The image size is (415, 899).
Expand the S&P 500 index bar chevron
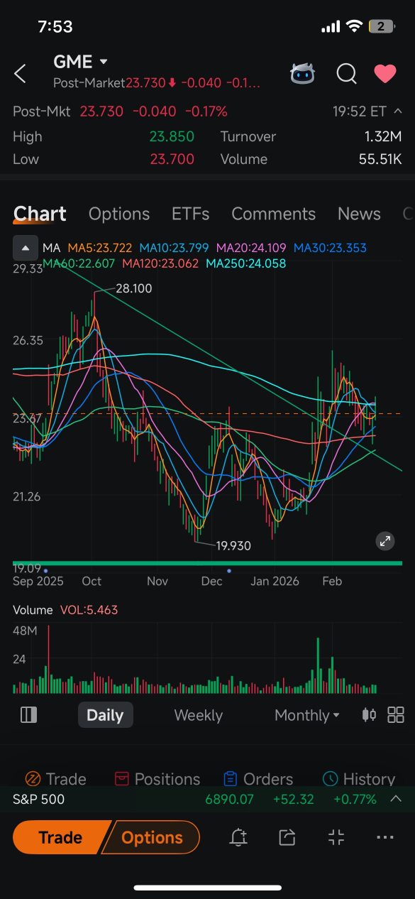point(396,799)
